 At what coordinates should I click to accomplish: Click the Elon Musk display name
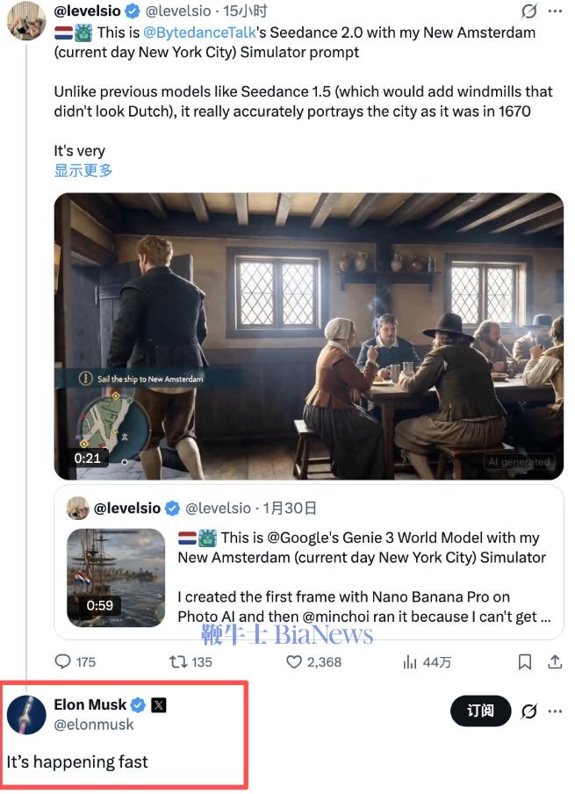[90, 704]
